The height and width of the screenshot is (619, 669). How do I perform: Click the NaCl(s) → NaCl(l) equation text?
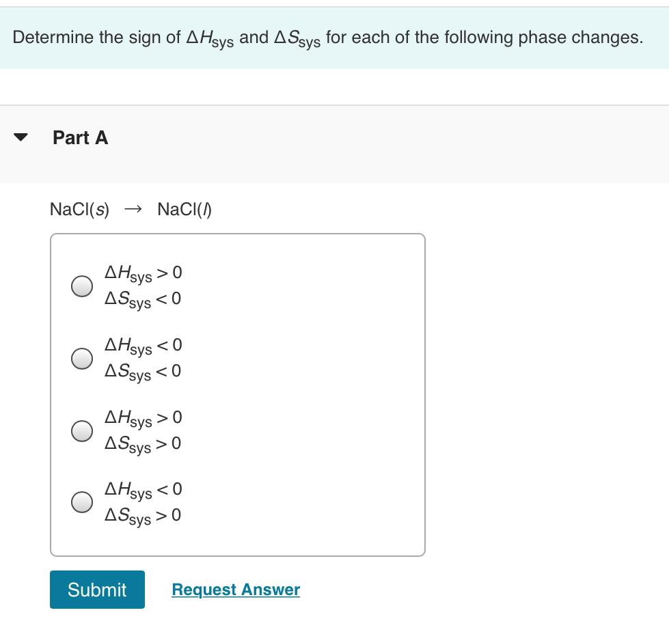pos(131,210)
